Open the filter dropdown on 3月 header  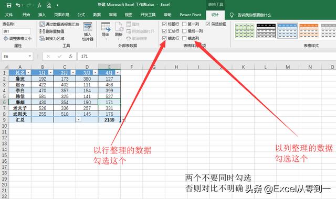click(95, 72)
